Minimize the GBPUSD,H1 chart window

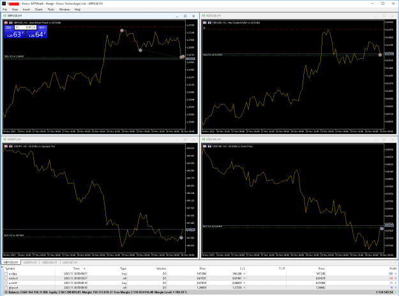point(177,16)
